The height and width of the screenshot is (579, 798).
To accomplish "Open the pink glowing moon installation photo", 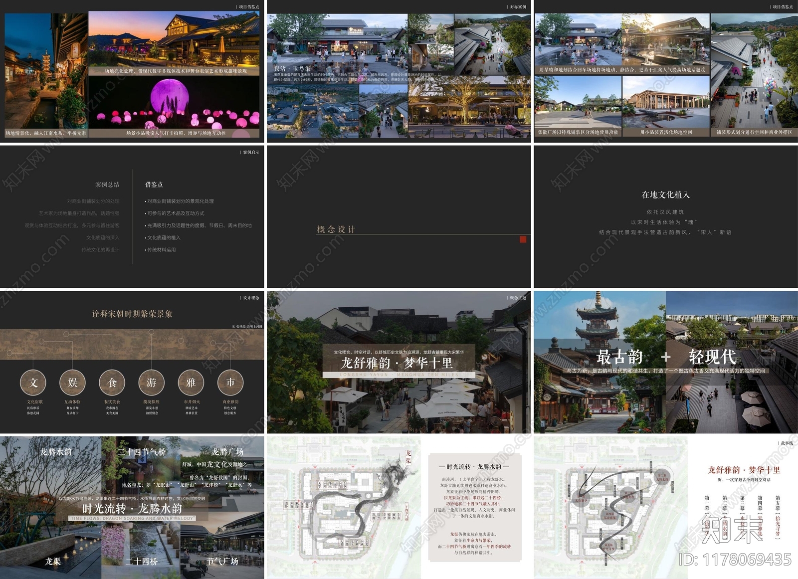I will click(174, 103).
